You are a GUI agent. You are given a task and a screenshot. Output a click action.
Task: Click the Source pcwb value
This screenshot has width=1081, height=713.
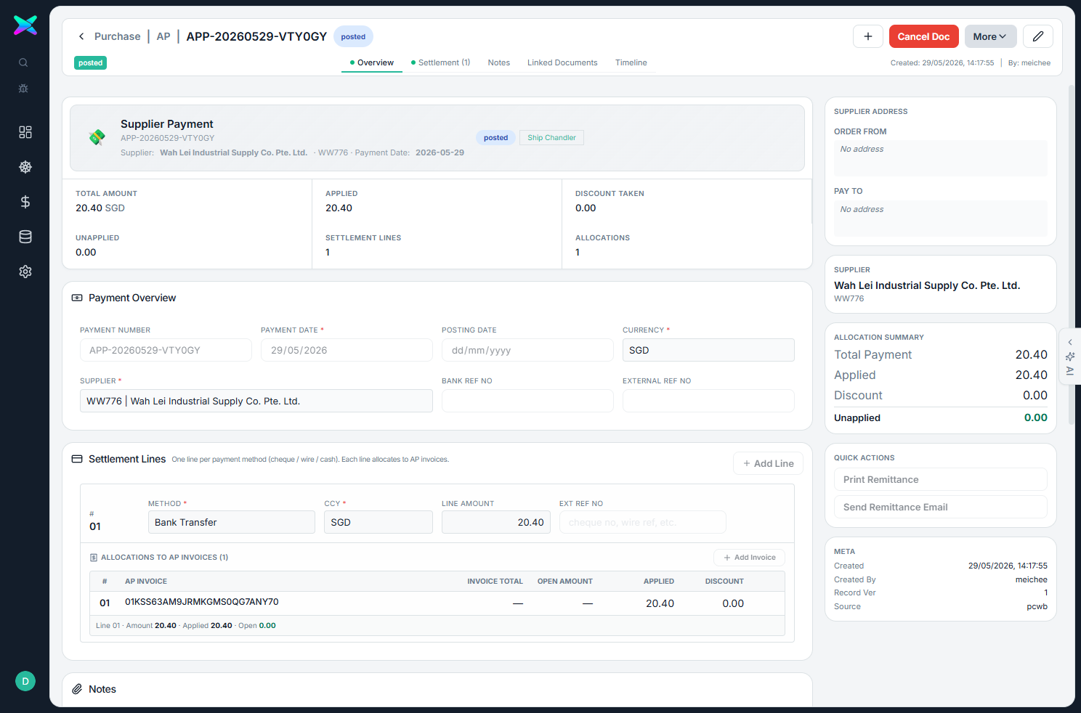[x=1037, y=606]
